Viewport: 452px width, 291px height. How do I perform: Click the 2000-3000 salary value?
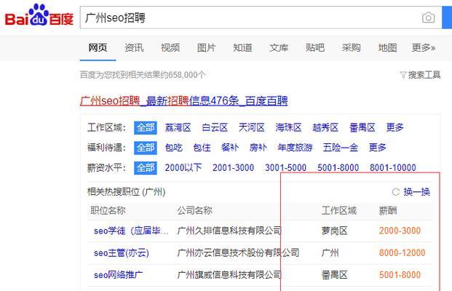[x=400, y=231]
